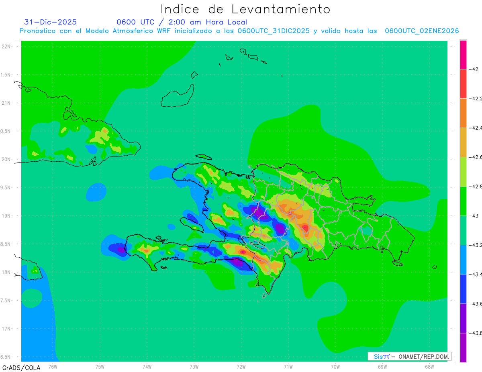
Task: Click the -43 color bar label
Action: [x=474, y=216]
